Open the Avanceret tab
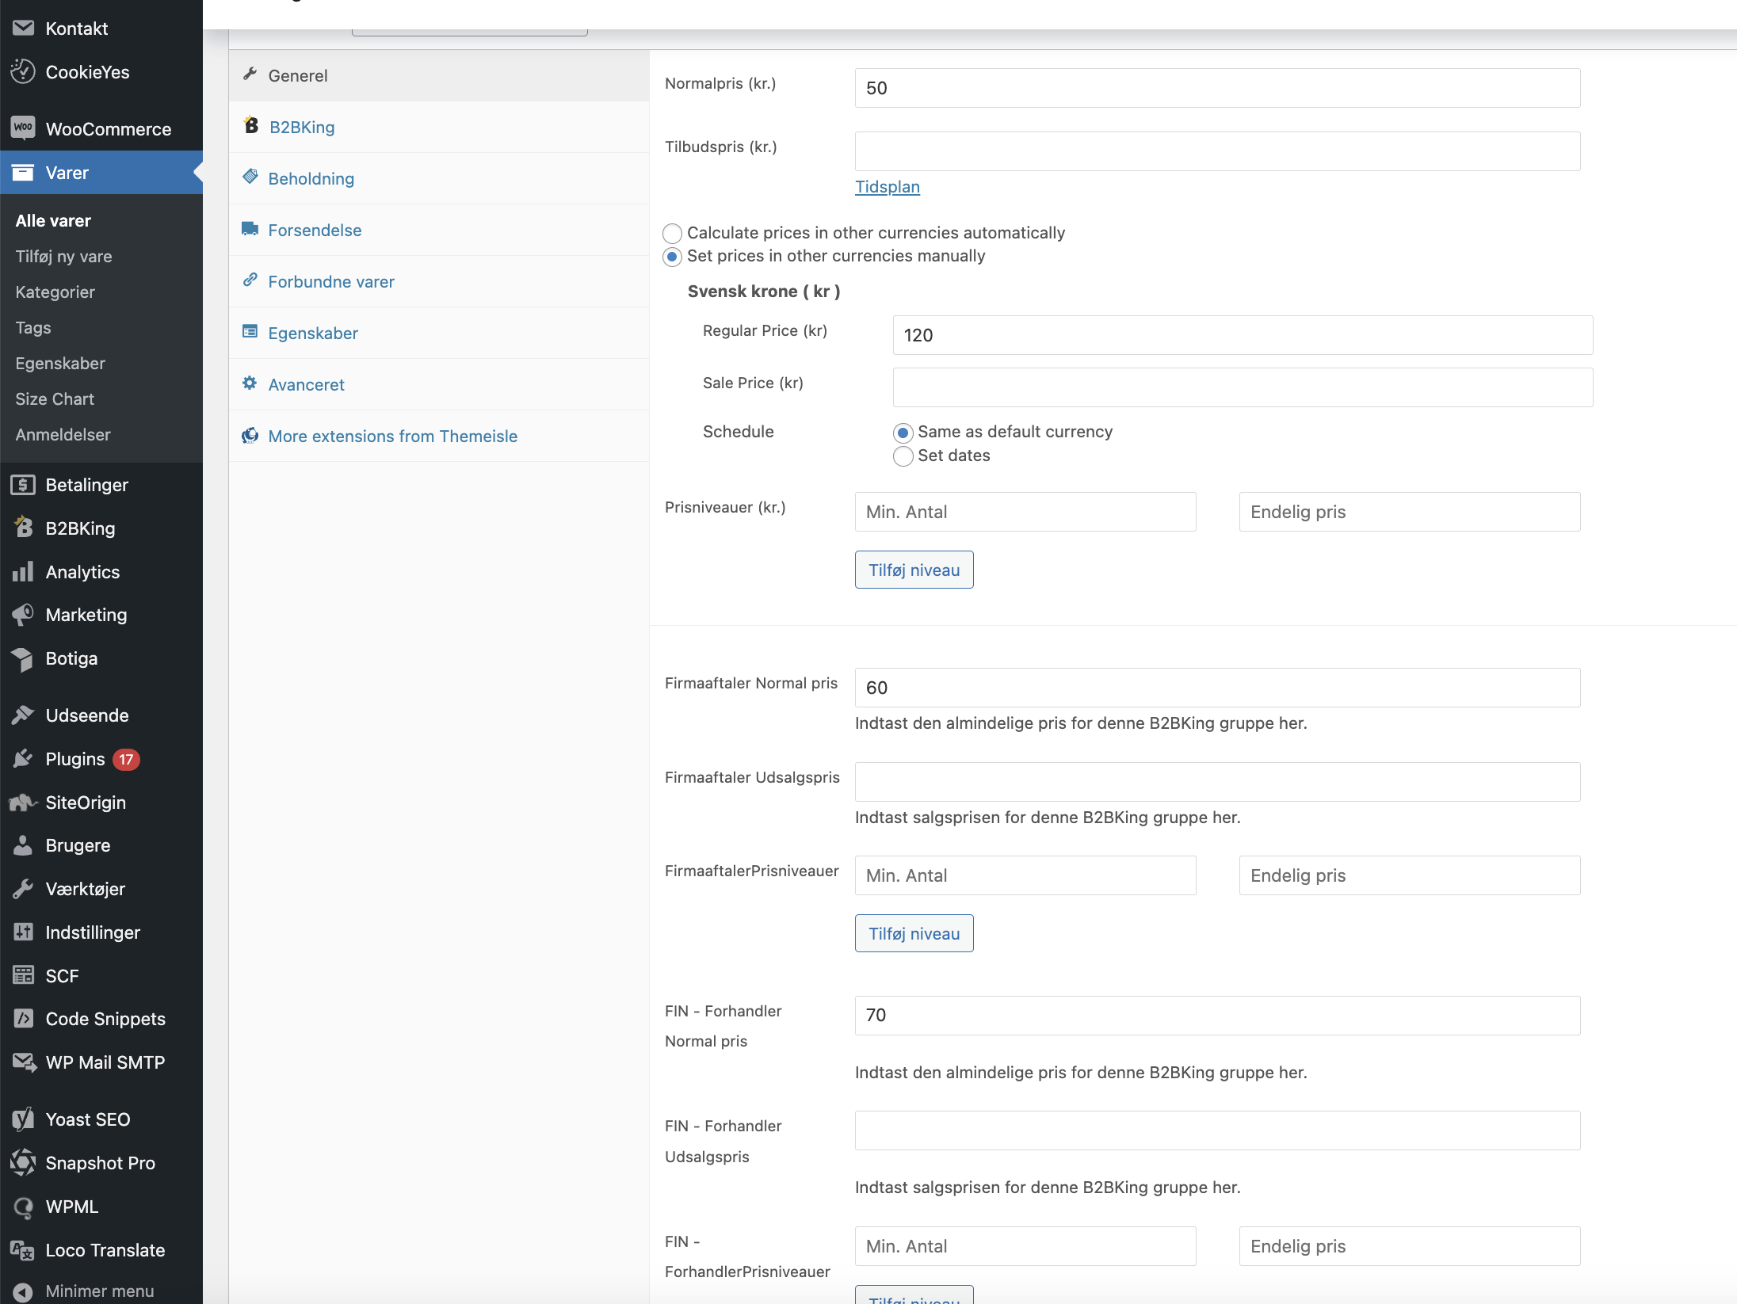The height and width of the screenshot is (1304, 1737). (x=439, y=384)
